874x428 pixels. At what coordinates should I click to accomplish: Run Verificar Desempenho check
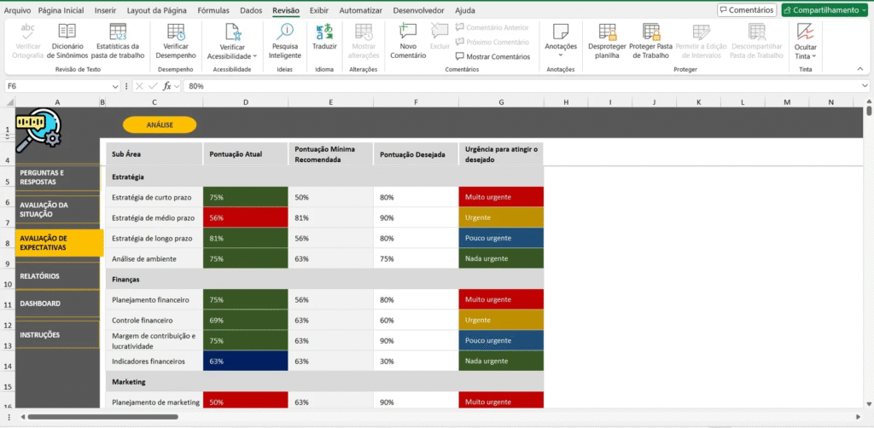pos(176,41)
